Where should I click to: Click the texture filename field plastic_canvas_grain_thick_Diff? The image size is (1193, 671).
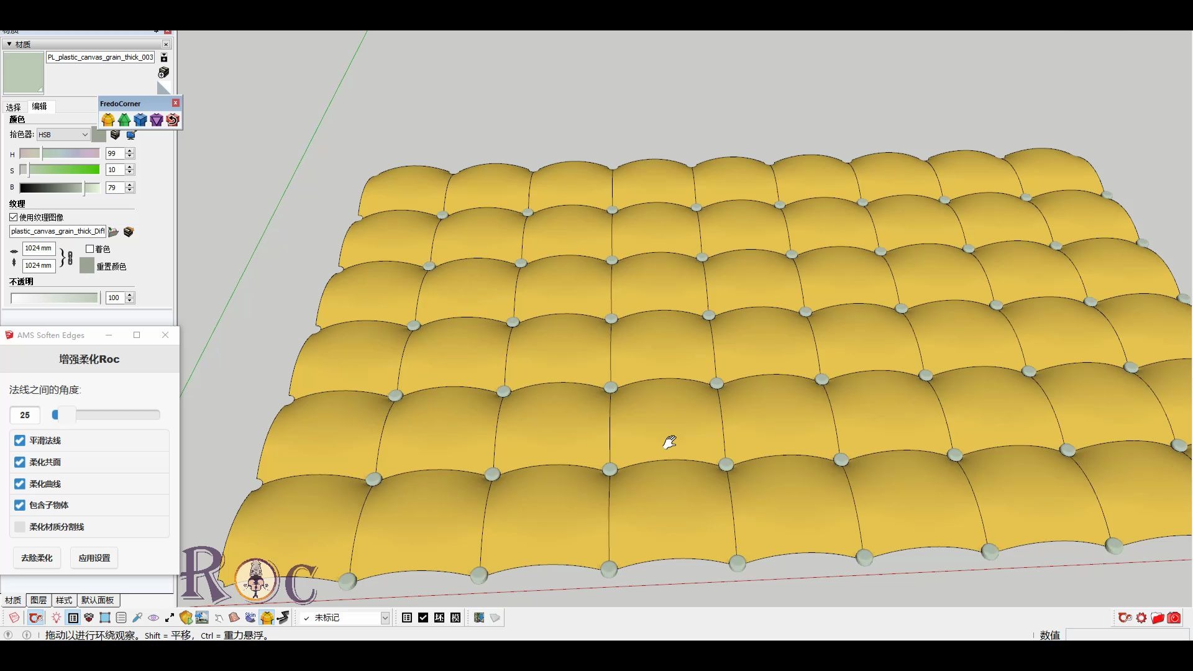pyautogui.click(x=58, y=231)
